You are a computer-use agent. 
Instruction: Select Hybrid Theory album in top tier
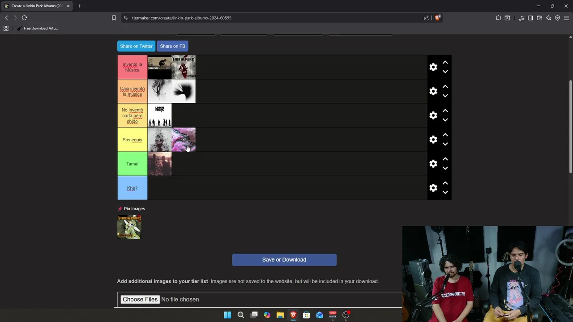coord(184,67)
